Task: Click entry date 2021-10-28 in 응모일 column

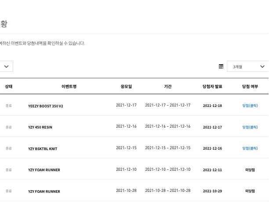Action: click(x=126, y=191)
